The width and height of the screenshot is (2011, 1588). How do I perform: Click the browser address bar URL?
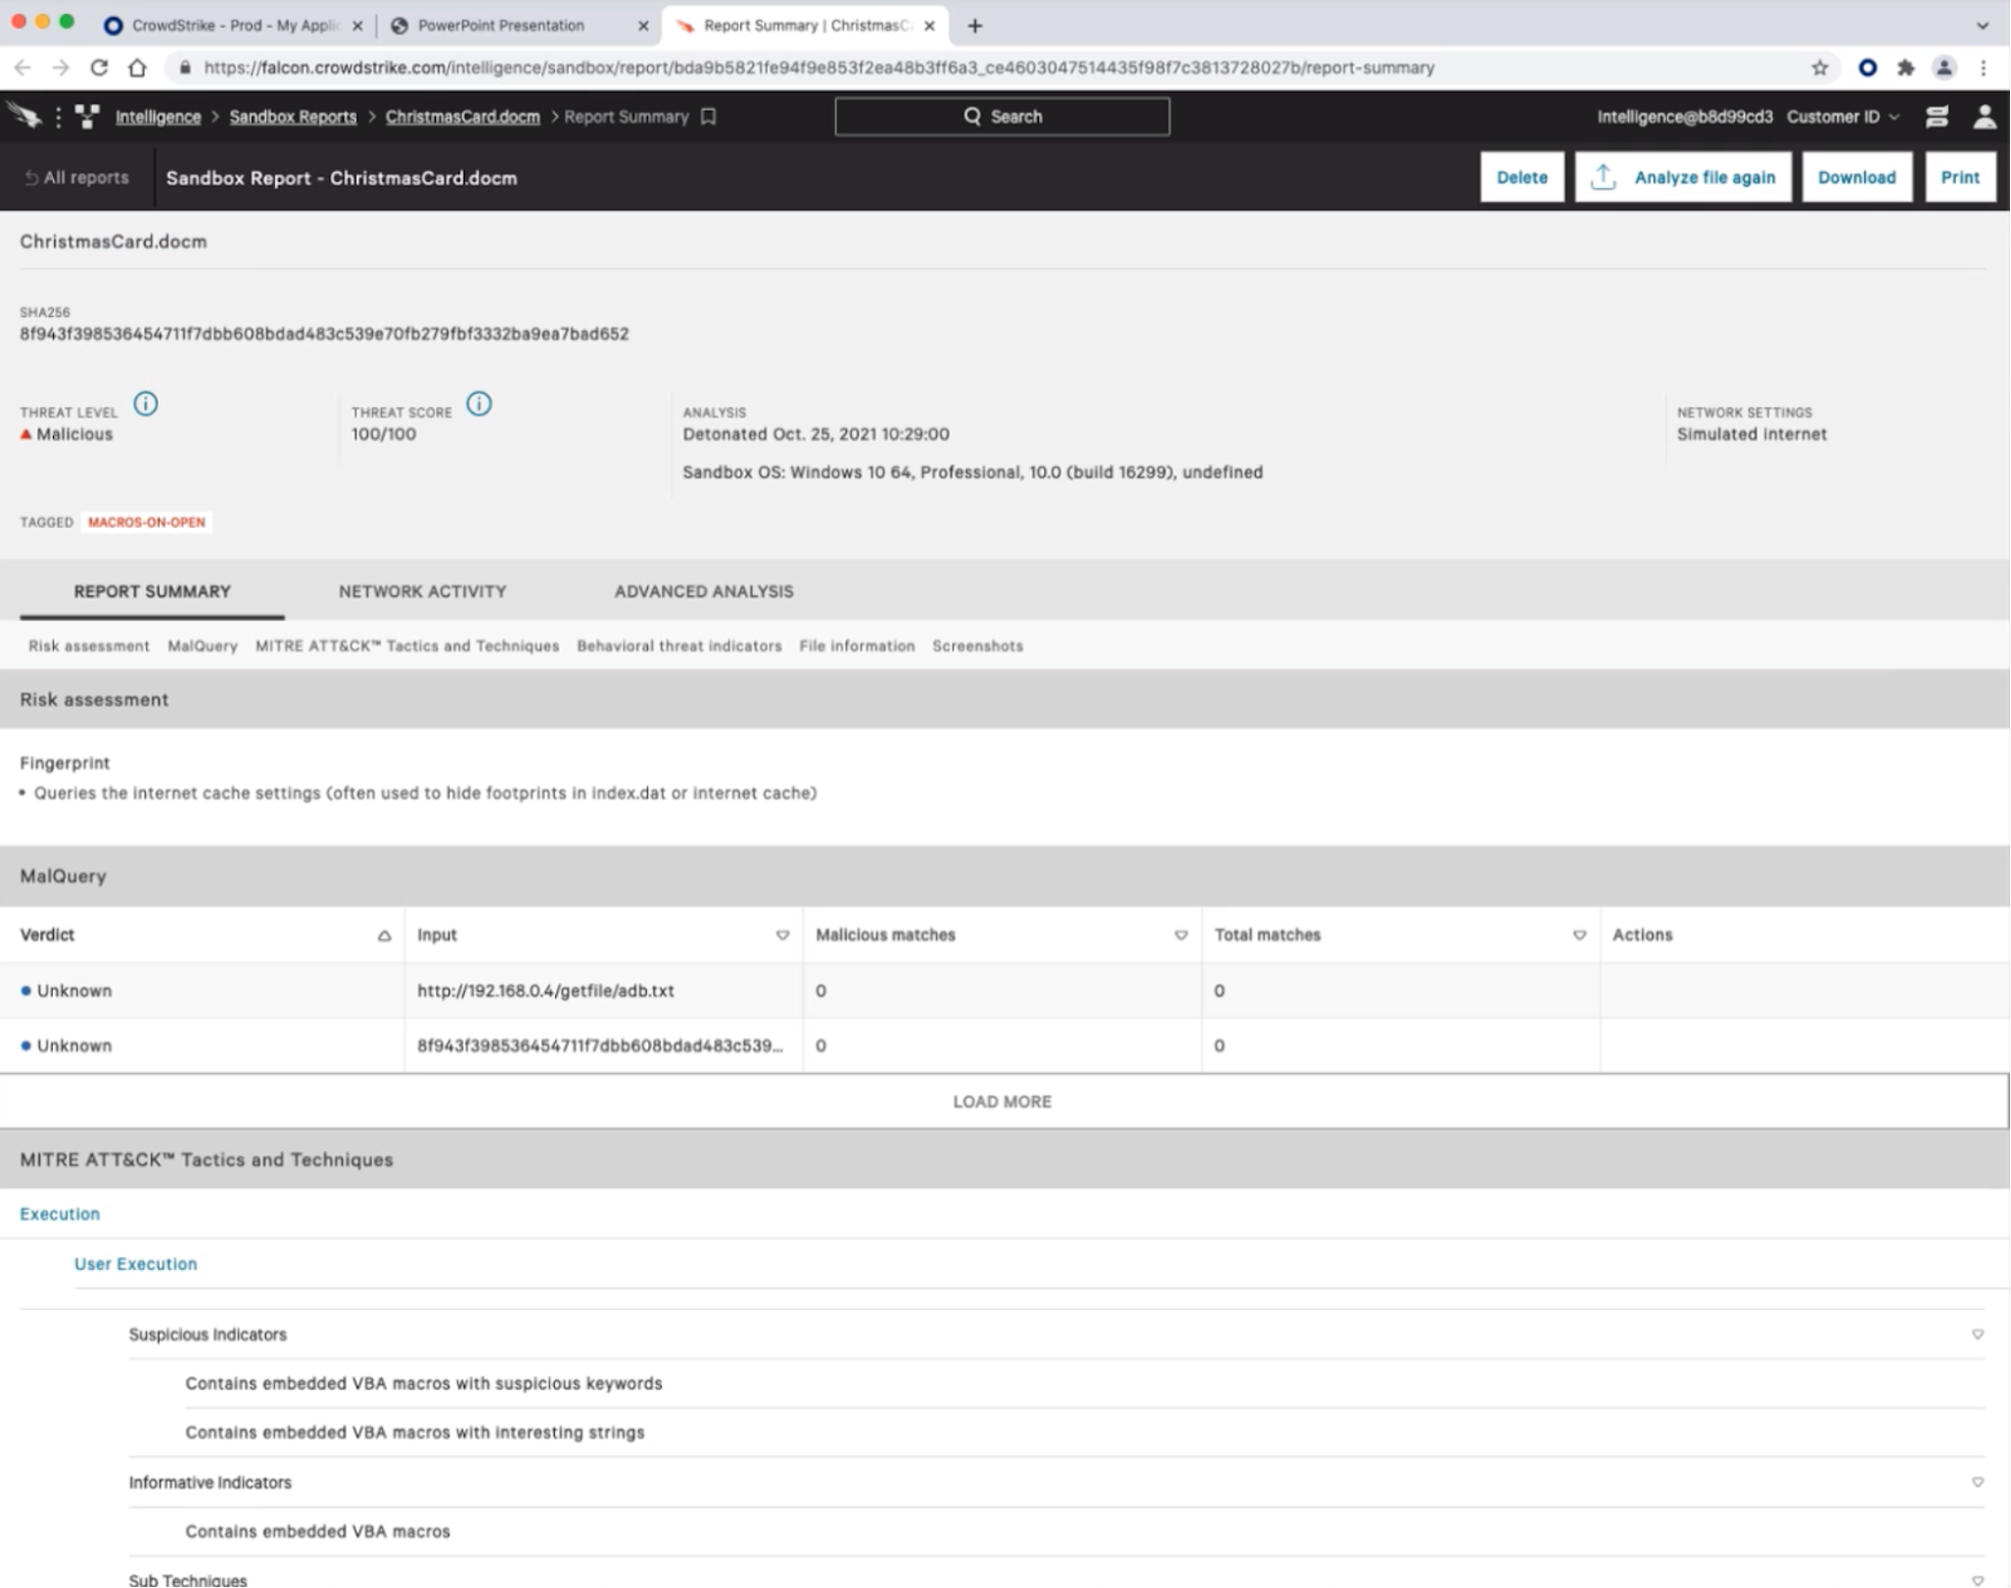819,68
